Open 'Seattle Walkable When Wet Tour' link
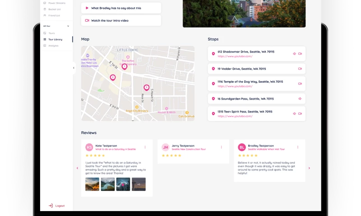Screen dimensions: 361x216 click(x=266, y=149)
